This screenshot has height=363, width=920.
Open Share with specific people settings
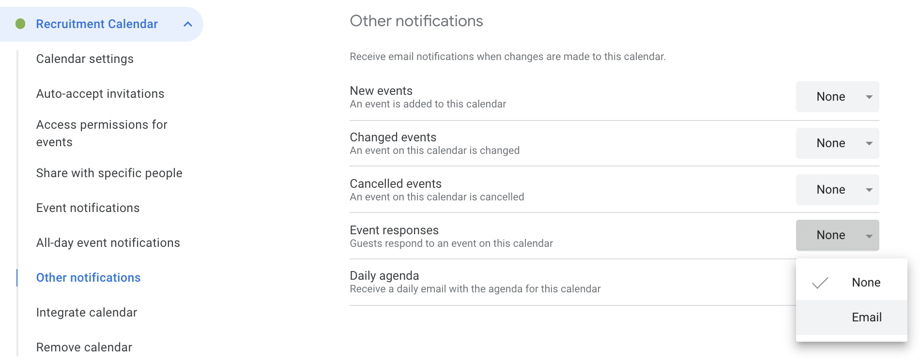tap(109, 173)
